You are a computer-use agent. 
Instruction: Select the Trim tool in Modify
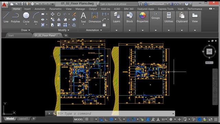(65, 14)
